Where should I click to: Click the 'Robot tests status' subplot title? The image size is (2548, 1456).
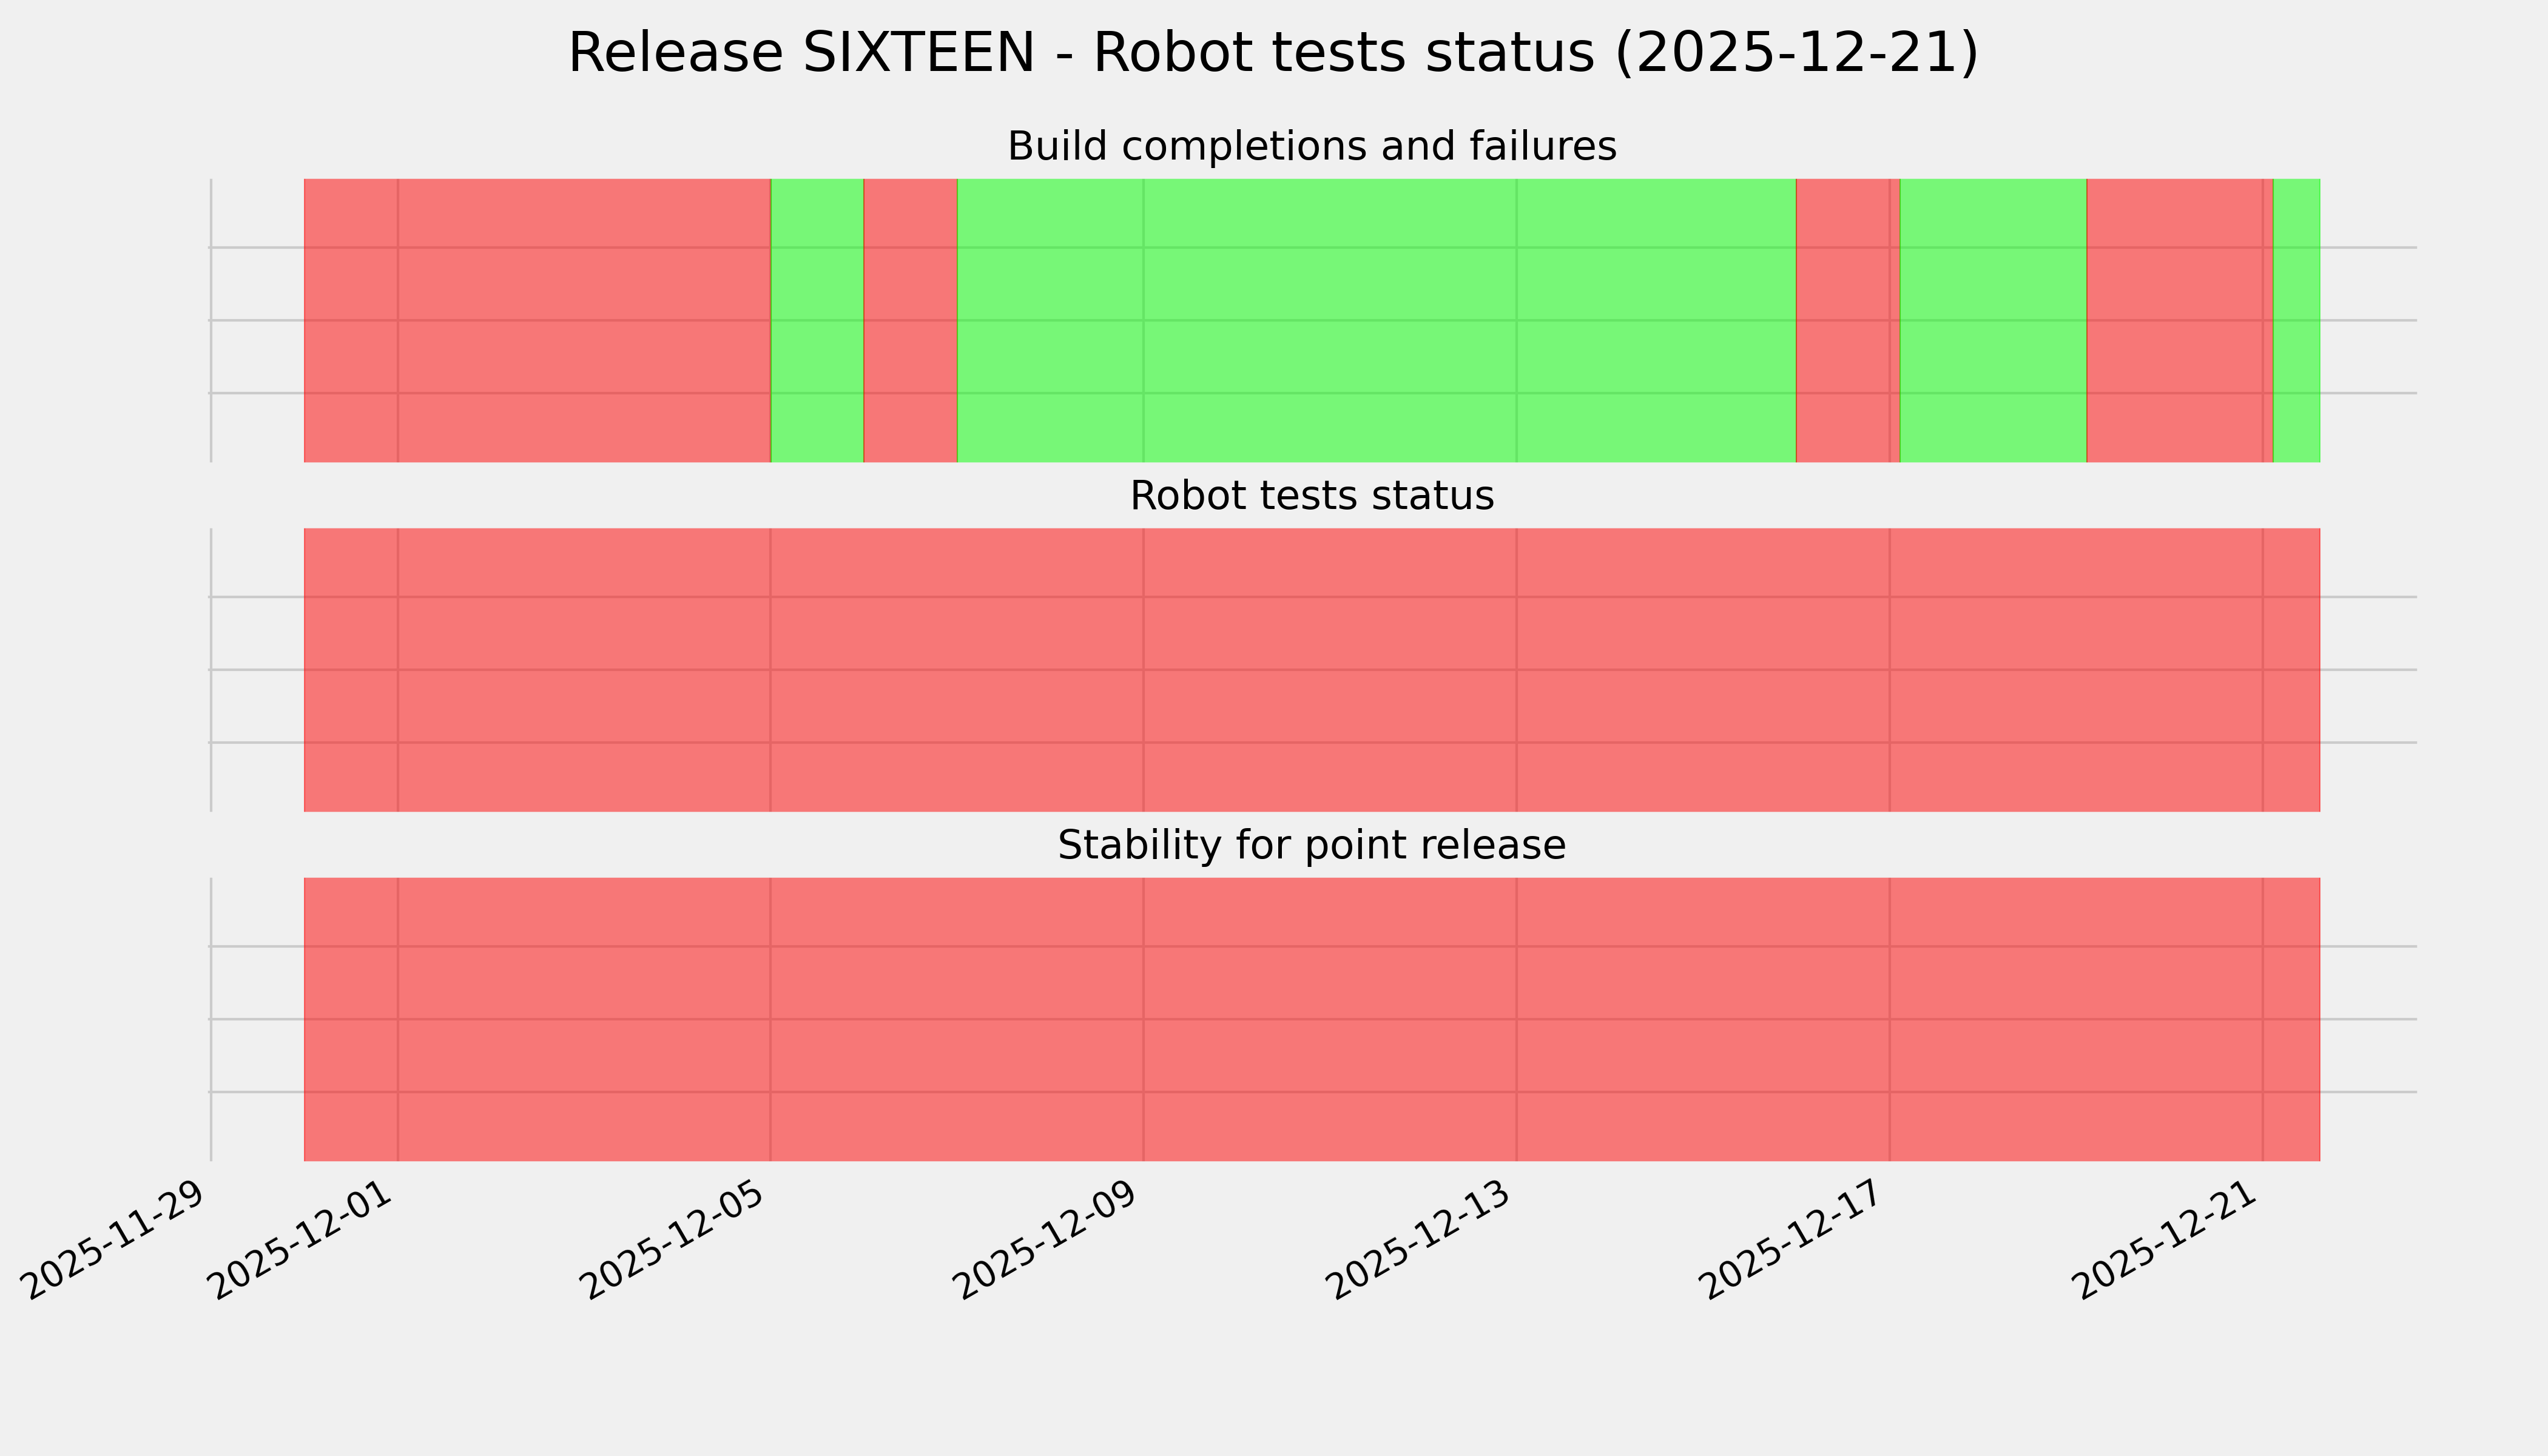click(1311, 496)
